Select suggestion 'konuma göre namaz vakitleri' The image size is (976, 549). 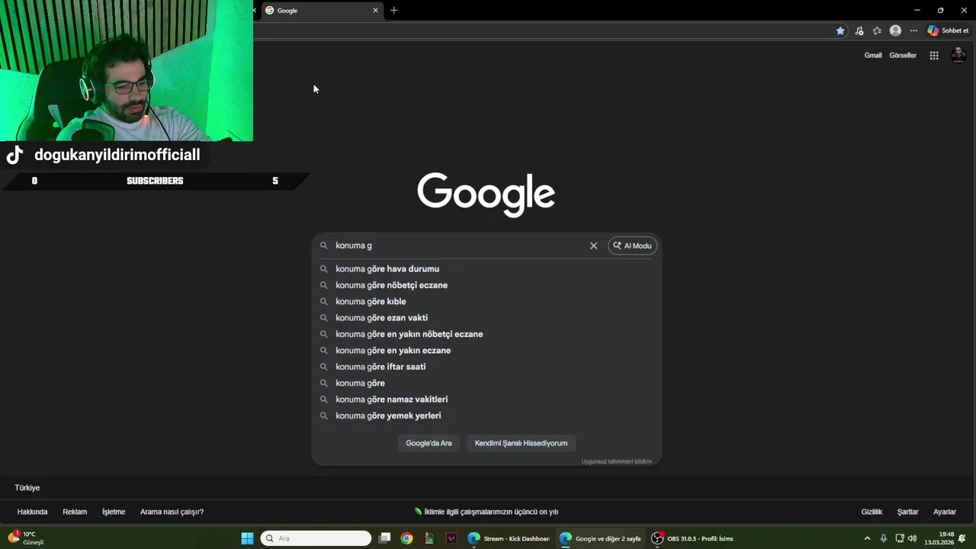[x=486, y=399]
